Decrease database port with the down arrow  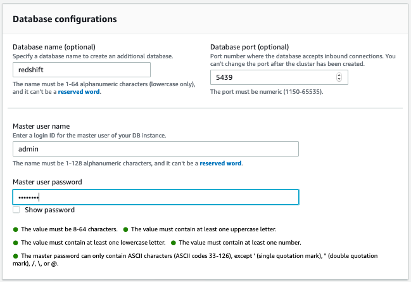tap(339, 79)
